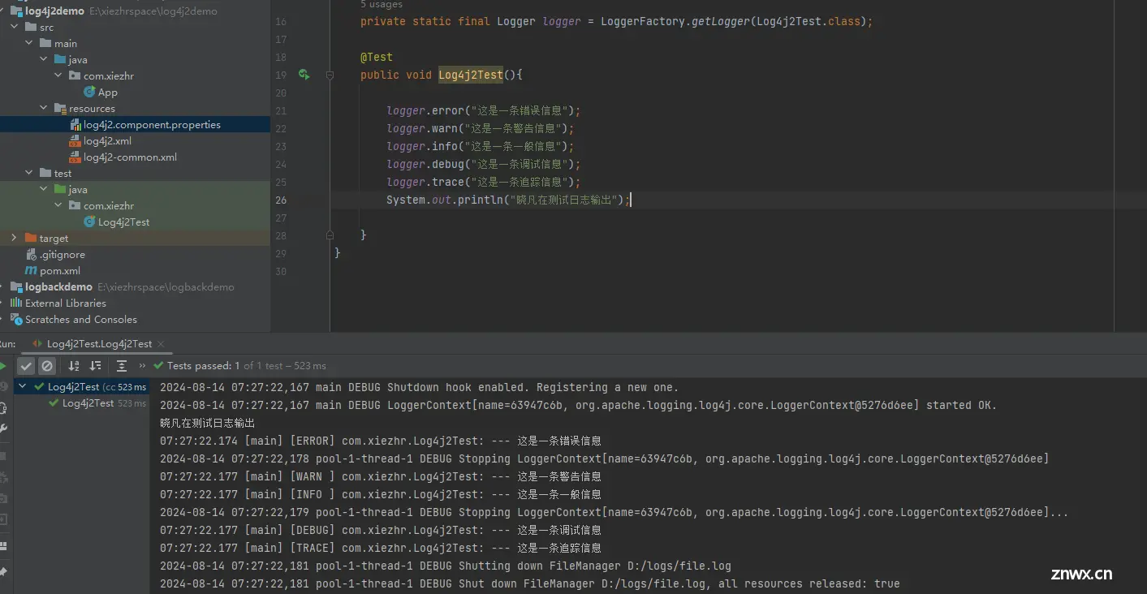The width and height of the screenshot is (1147, 594).
Task: Click the logbackdemo module icon
Action: click(16, 286)
